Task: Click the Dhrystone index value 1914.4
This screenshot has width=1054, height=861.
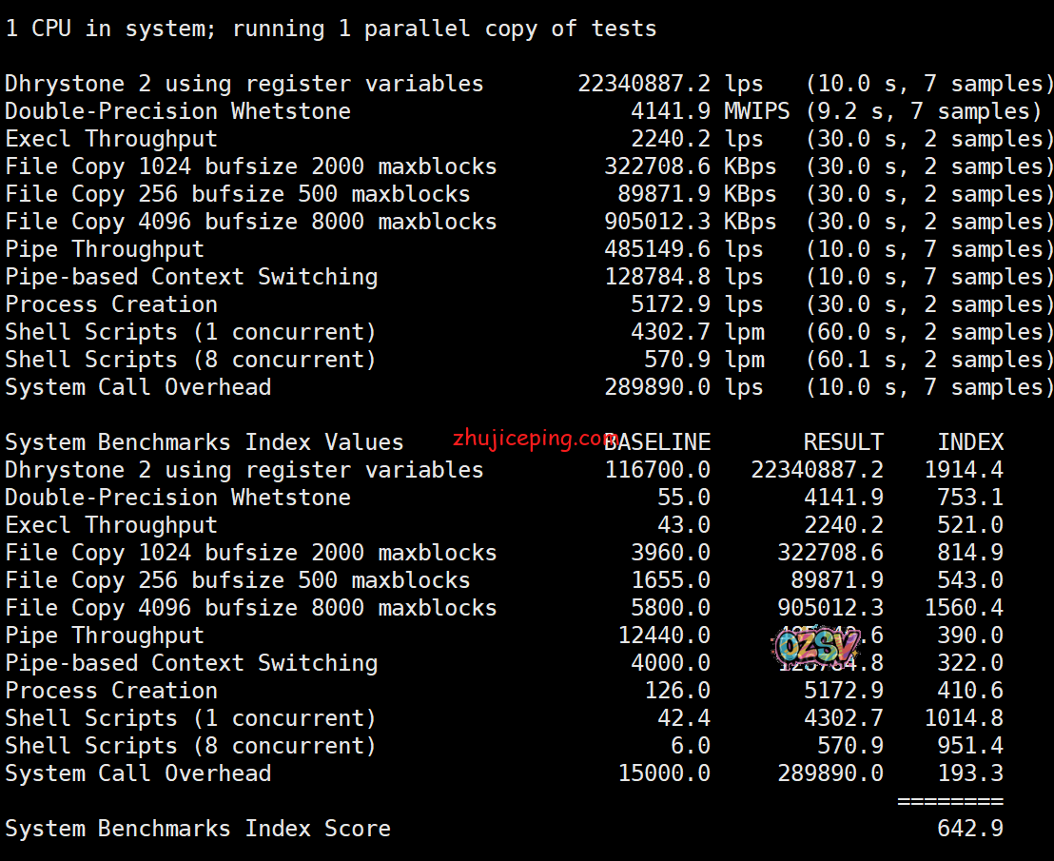Action: pos(963,470)
